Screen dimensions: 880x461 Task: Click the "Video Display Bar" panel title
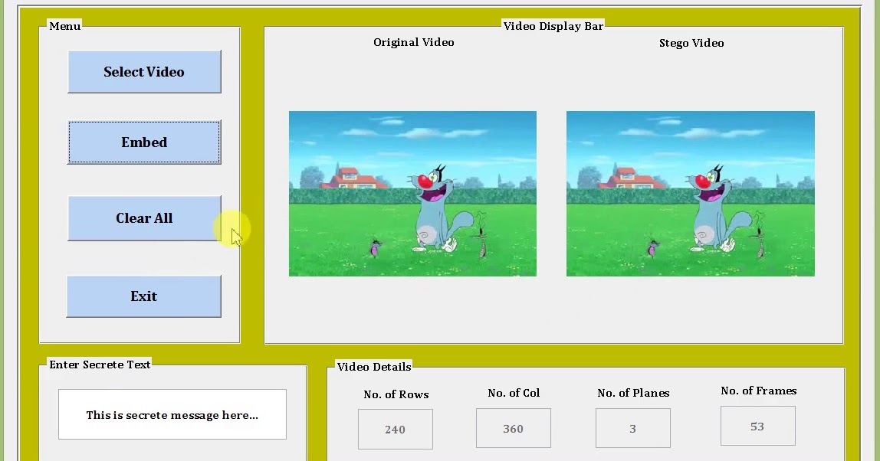click(553, 26)
